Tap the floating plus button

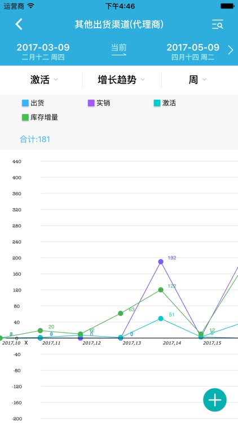coord(215,400)
